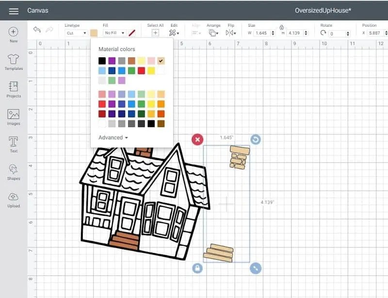Viewport: 388px width, 298px height.
Task: Toggle the size aspect ratio lock
Action: coord(282,27)
